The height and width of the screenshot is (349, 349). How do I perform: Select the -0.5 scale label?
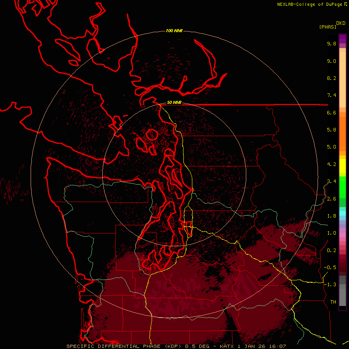330,268
